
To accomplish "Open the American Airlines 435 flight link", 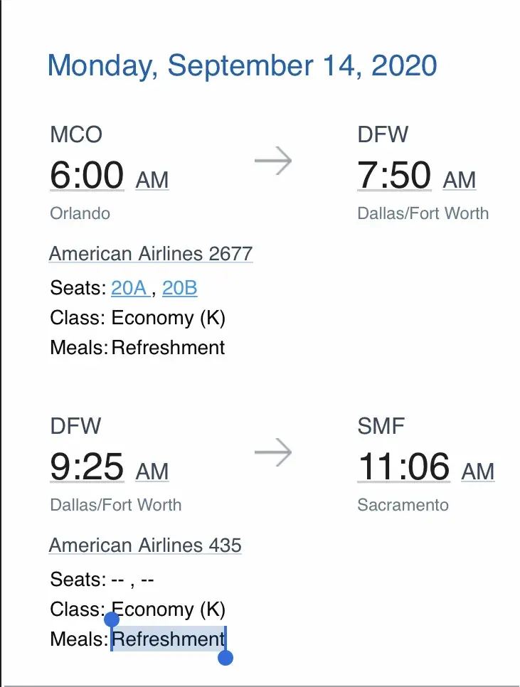I will (145, 545).
